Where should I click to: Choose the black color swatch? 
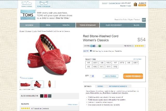[42, 96]
